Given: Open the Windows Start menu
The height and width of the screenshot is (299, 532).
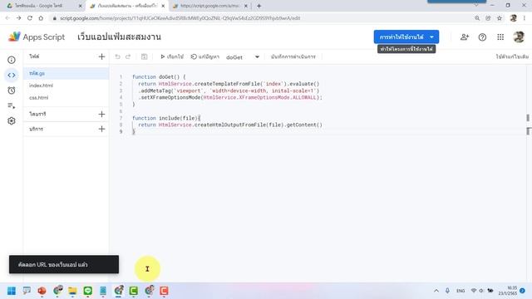Looking at the screenshot, I should click(x=12, y=291).
